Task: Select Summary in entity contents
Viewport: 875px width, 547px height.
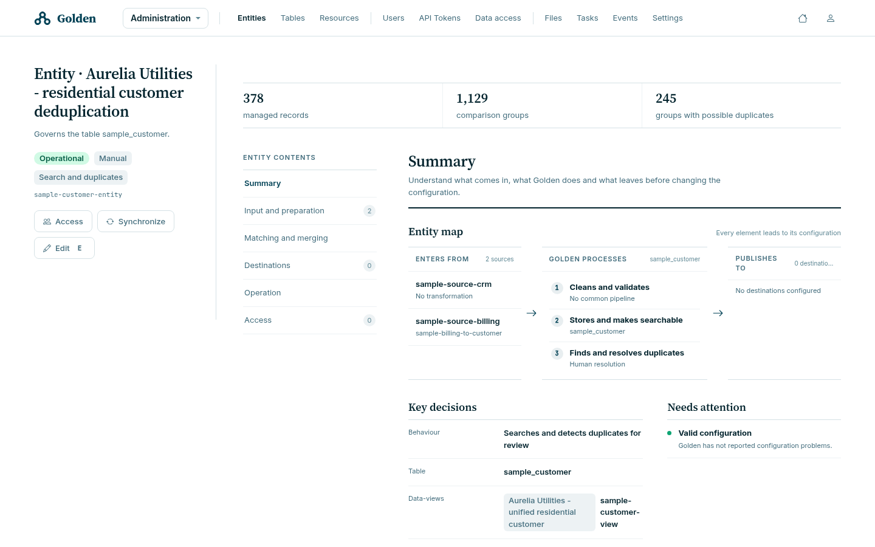Action: coord(310,184)
